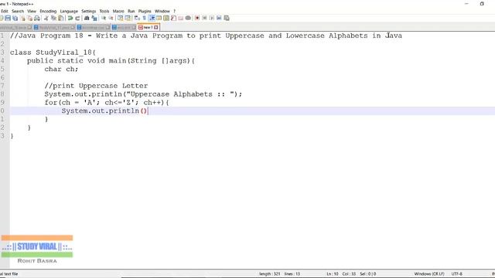The width and height of the screenshot is (495, 278).
Task: Open the Edit menu
Action: [5, 11]
